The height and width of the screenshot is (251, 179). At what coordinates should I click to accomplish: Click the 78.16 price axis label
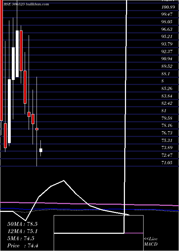pos(167,125)
